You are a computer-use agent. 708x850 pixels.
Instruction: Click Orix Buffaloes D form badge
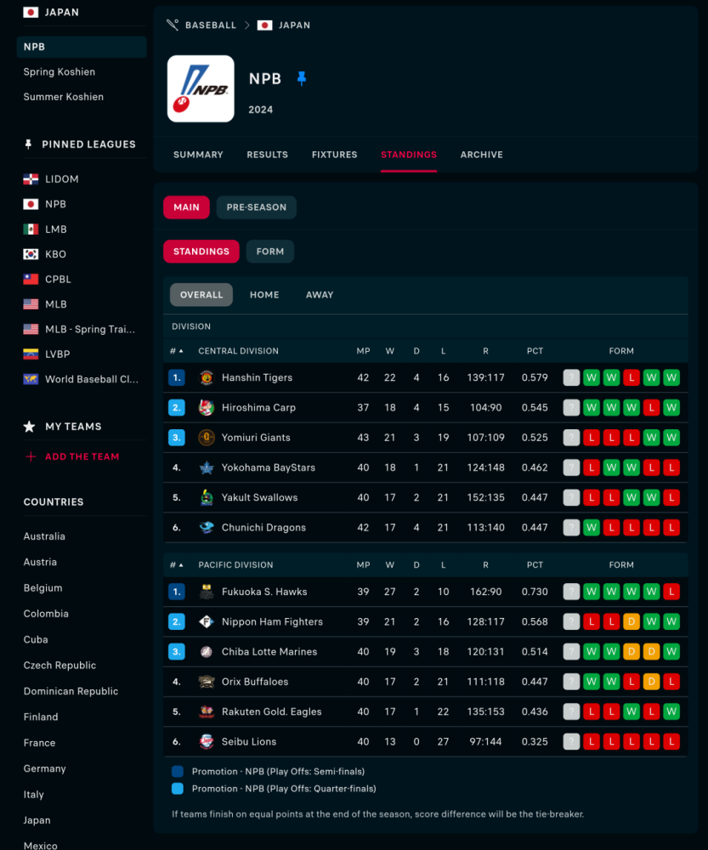[x=651, y=682]
